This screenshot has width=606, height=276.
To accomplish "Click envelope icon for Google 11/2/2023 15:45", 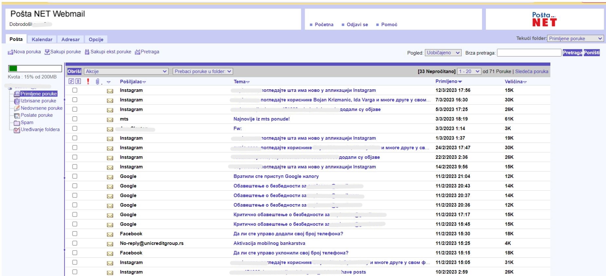I will coord(110,225).
